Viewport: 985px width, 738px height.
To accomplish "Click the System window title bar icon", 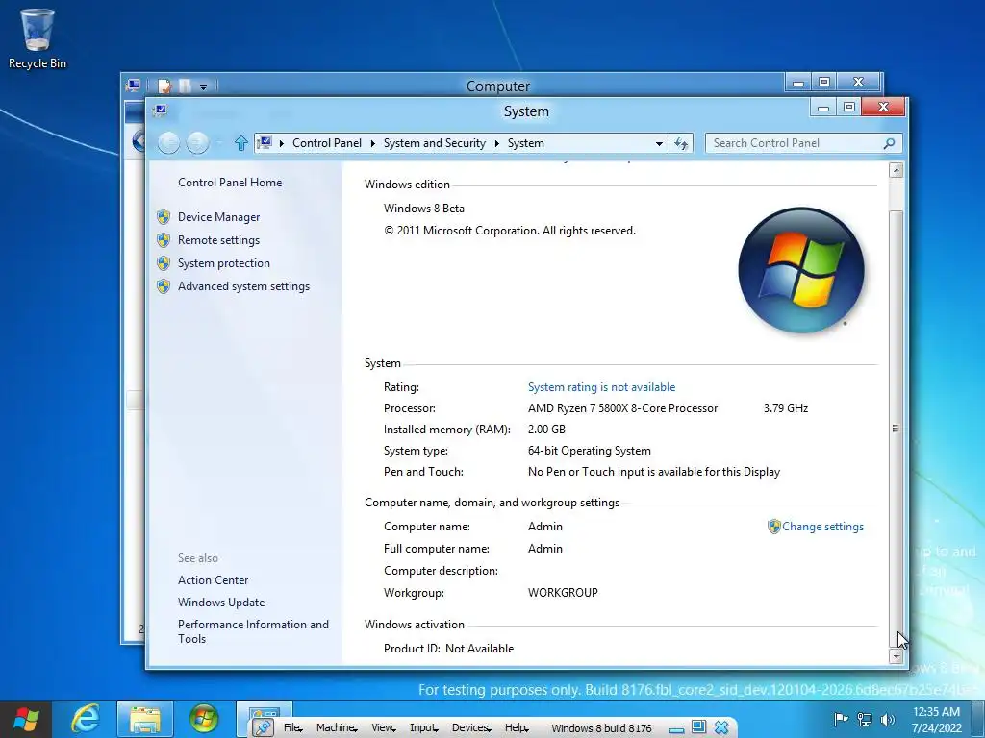I will 161,111.
